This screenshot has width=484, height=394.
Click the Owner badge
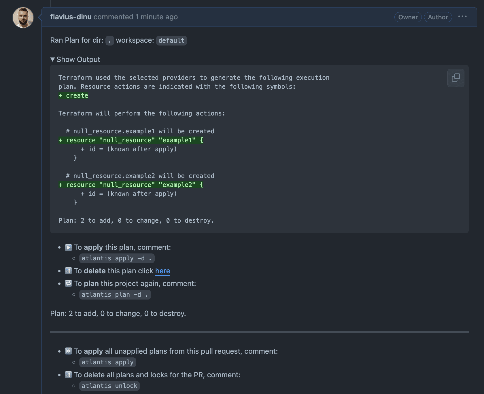(408, 17)
